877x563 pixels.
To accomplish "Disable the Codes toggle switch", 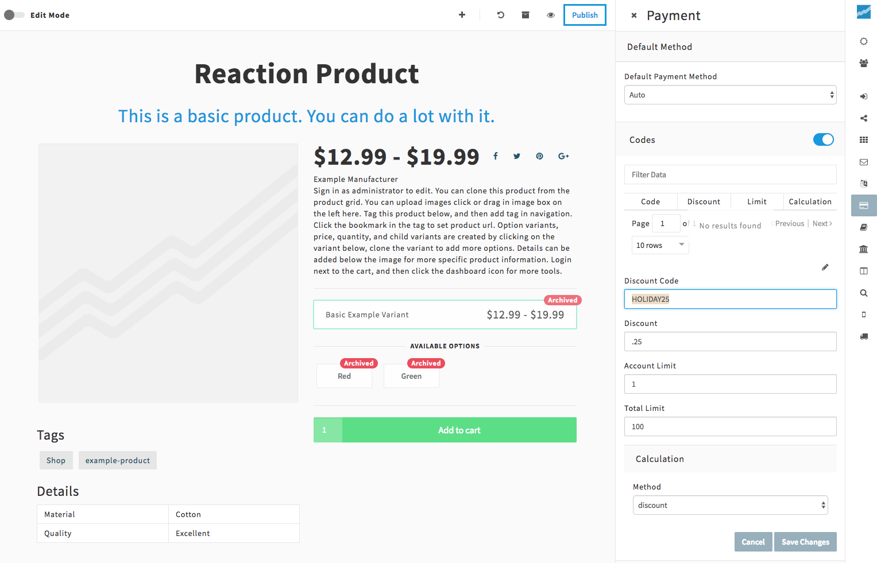I will [823, 139].
